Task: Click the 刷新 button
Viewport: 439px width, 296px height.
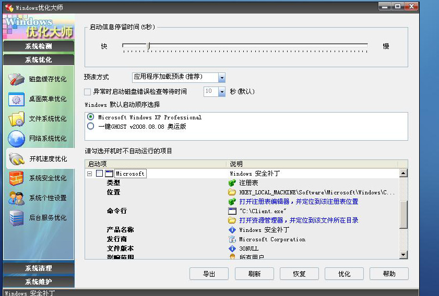Action: 254,274
